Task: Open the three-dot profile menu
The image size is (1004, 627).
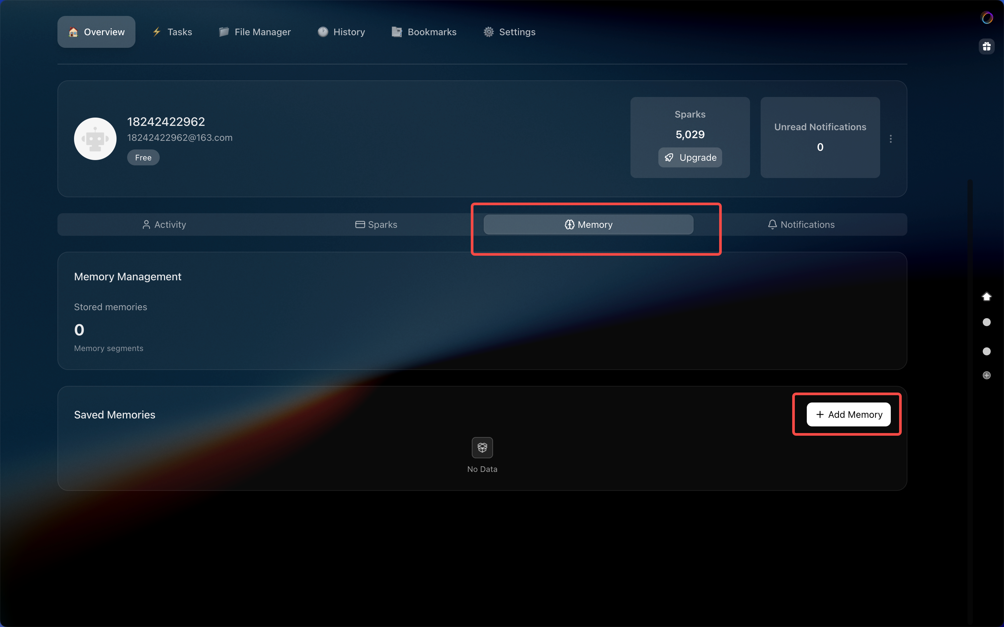Action: 890,139
